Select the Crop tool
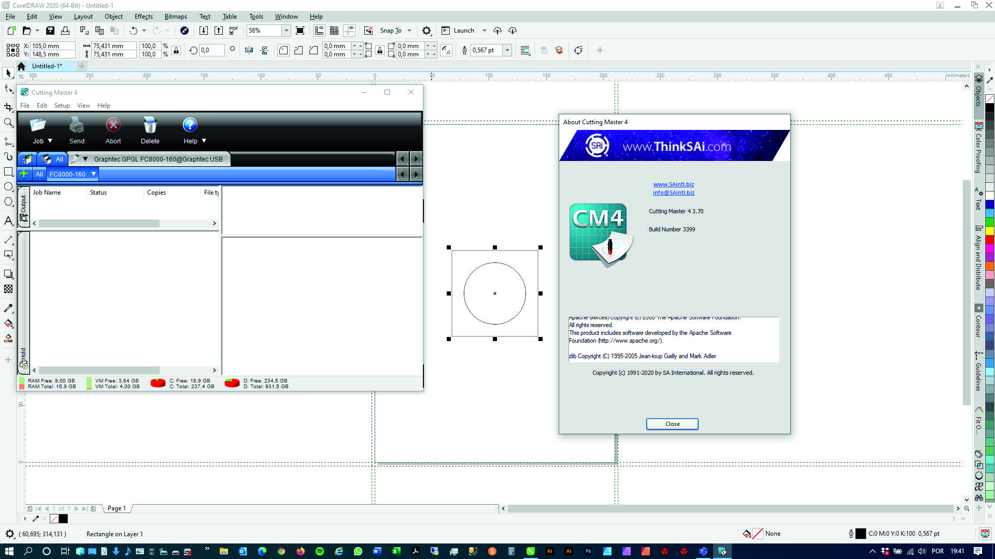 [x=8, y=107]
